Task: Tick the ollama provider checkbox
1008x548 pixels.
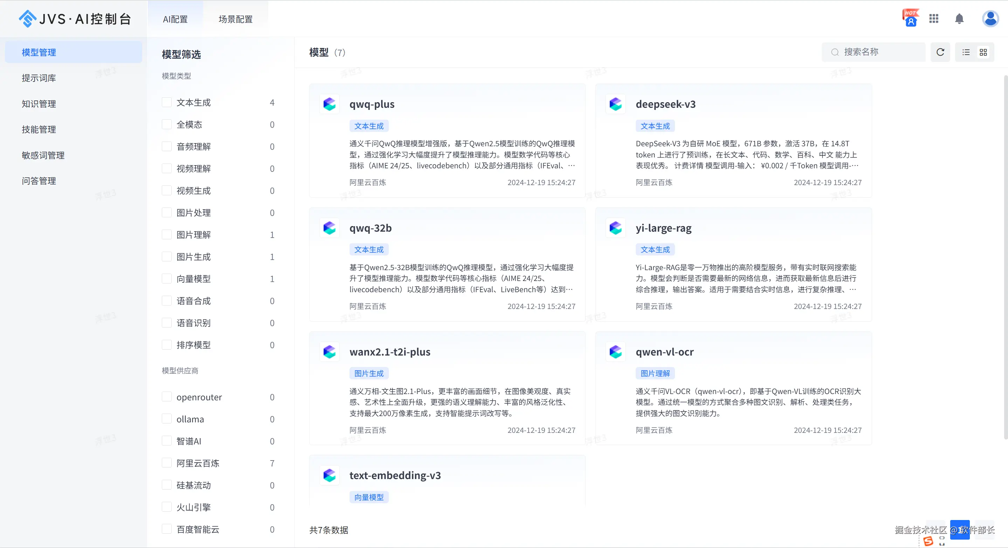Action: pyautogui.click(x=167, y=419)
